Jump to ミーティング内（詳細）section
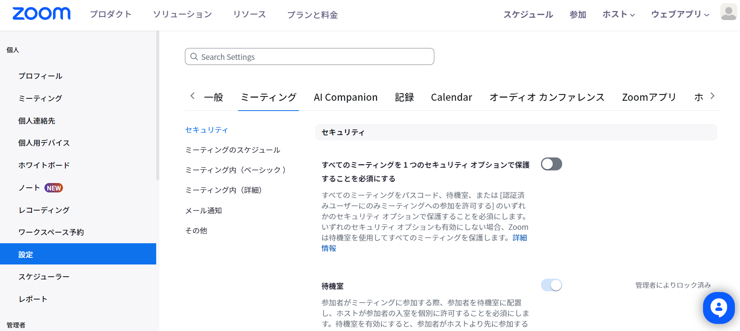 223,190
